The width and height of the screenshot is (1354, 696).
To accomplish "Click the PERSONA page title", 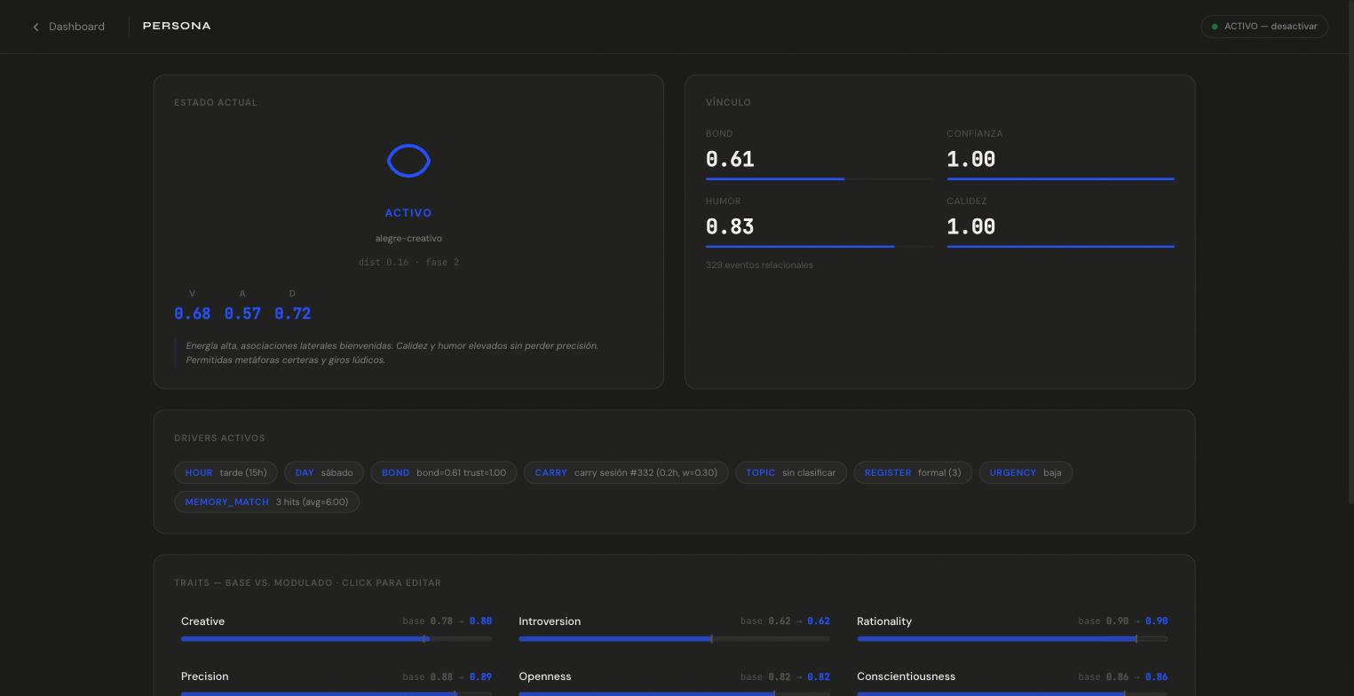I will click(177, 26).
